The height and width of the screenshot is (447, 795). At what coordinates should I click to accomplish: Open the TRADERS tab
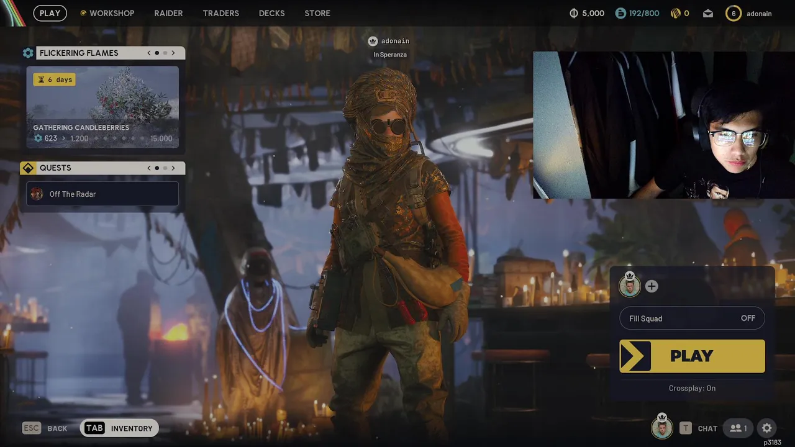[220, 13]
